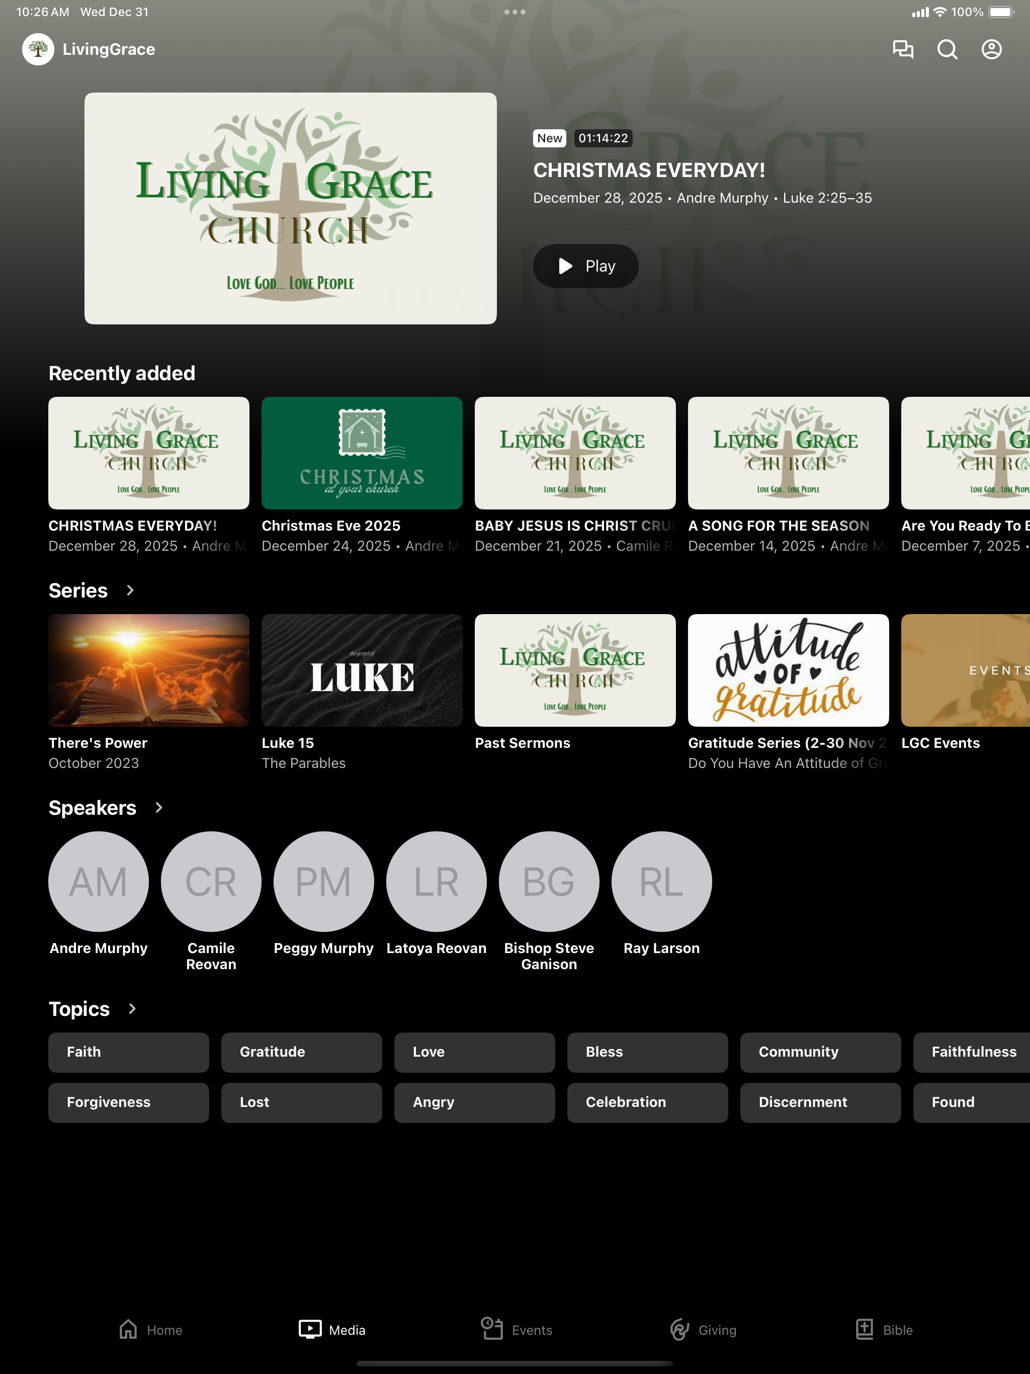Open the Luke 15 series
This screenshot has width=1030, height=1374.
point(362,693)
